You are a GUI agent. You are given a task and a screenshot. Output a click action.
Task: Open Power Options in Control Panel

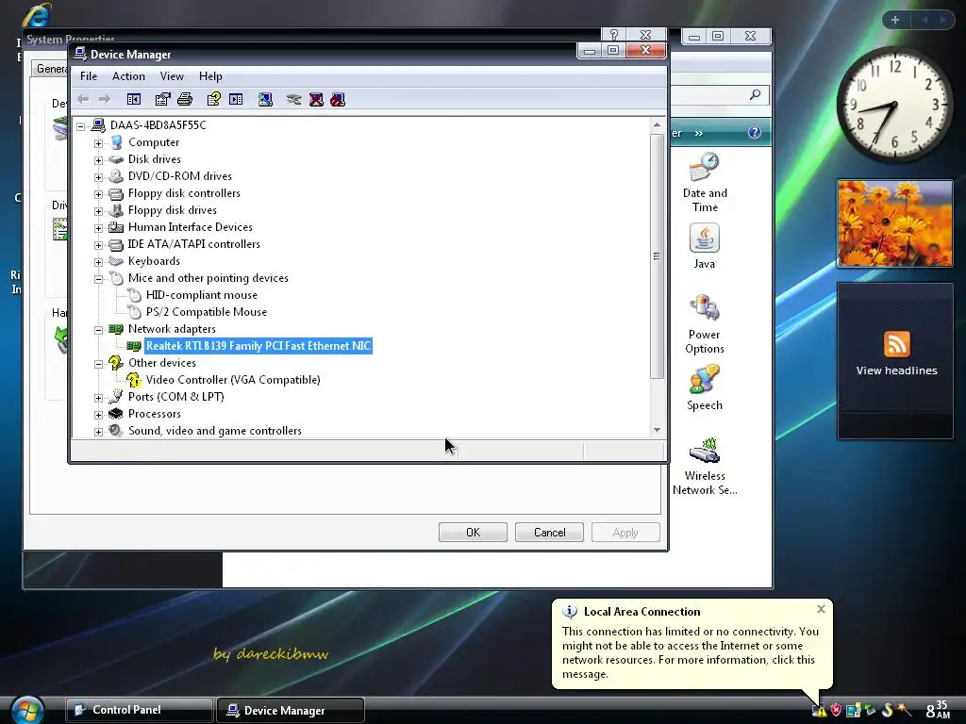704,324
